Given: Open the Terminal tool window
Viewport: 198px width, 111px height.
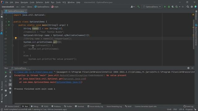Looking at the screenshot, I should (79, 106).
